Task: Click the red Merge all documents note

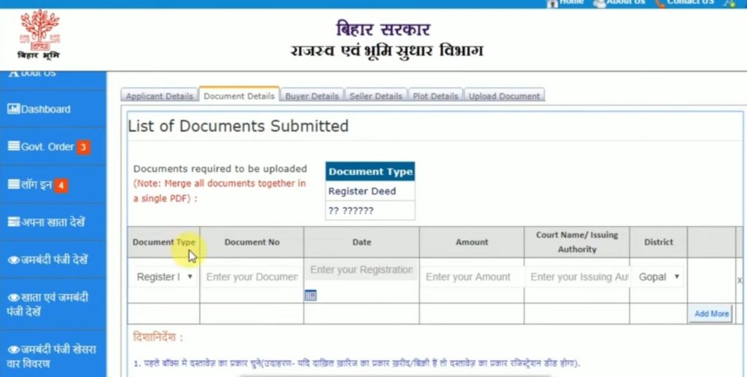Action: (x=220, y=191)
